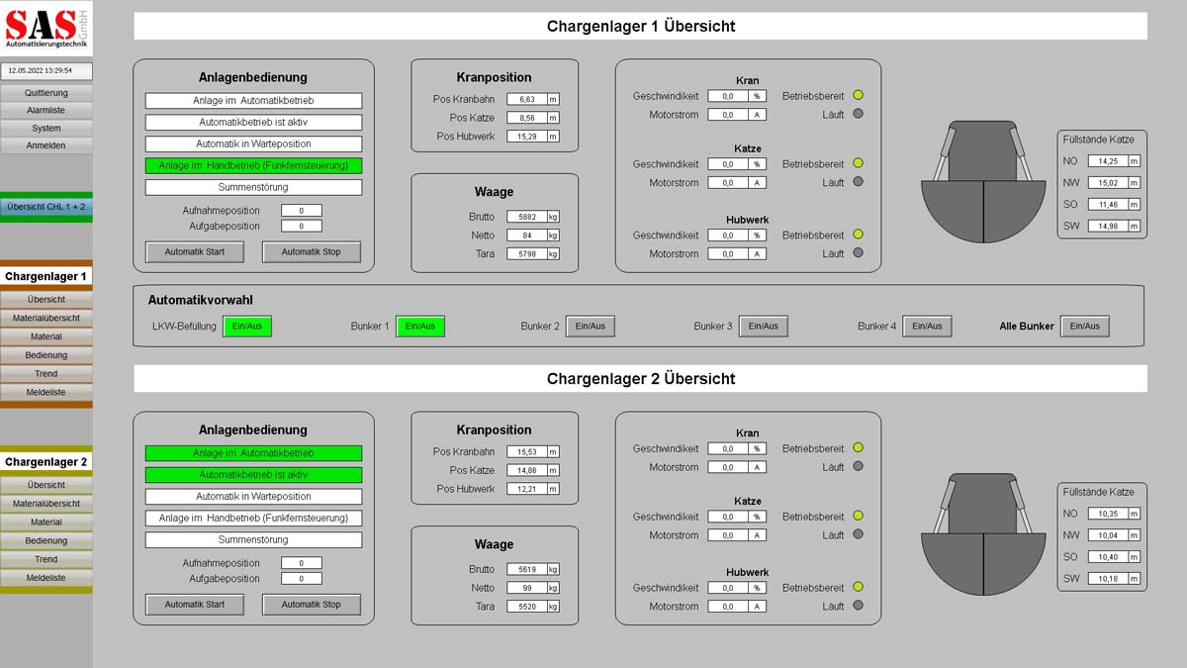Toggle LKW-Befüllung Ein/Aus
This screenshot has width=1187, height=668.
(x=246, y=327)
